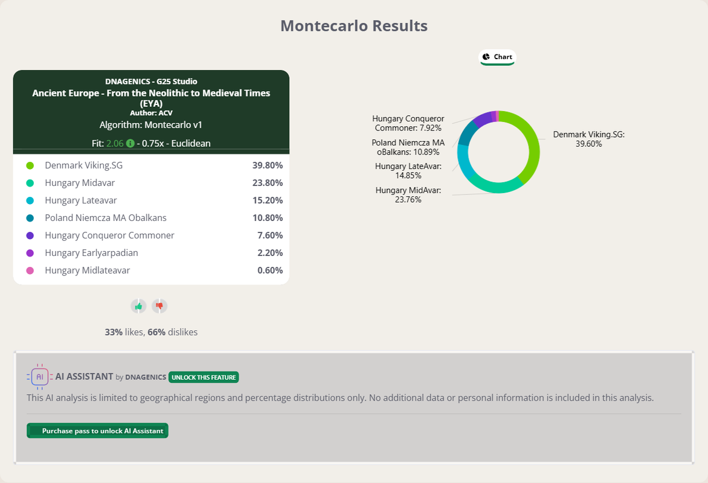Click the green 2.06 fit value
The height and width of the screenshot is (483, 708).
tap(115, 144)
